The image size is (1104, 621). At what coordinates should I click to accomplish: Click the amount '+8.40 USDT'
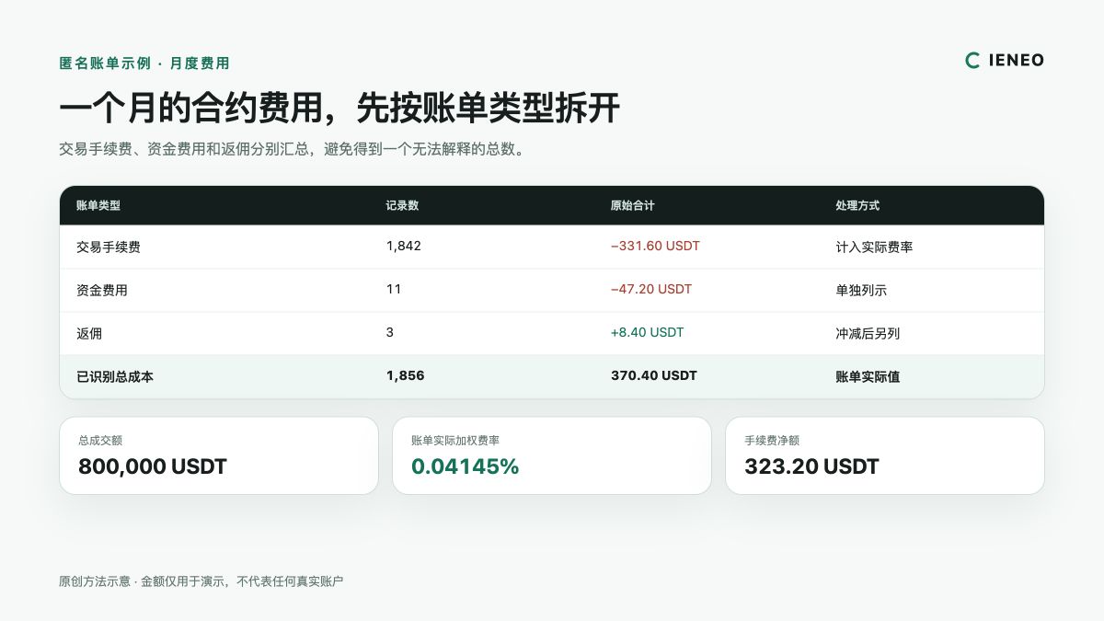click(648, 332)
